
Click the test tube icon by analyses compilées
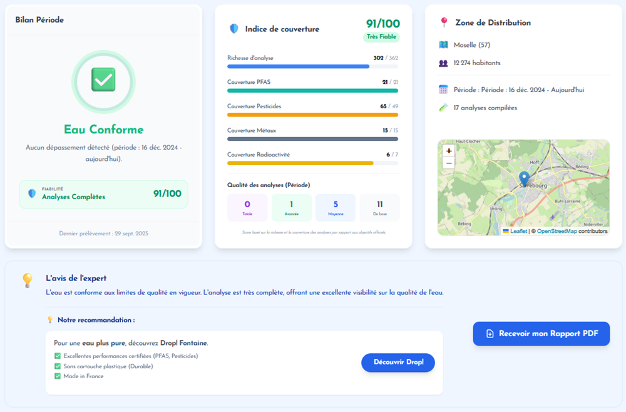444,108
